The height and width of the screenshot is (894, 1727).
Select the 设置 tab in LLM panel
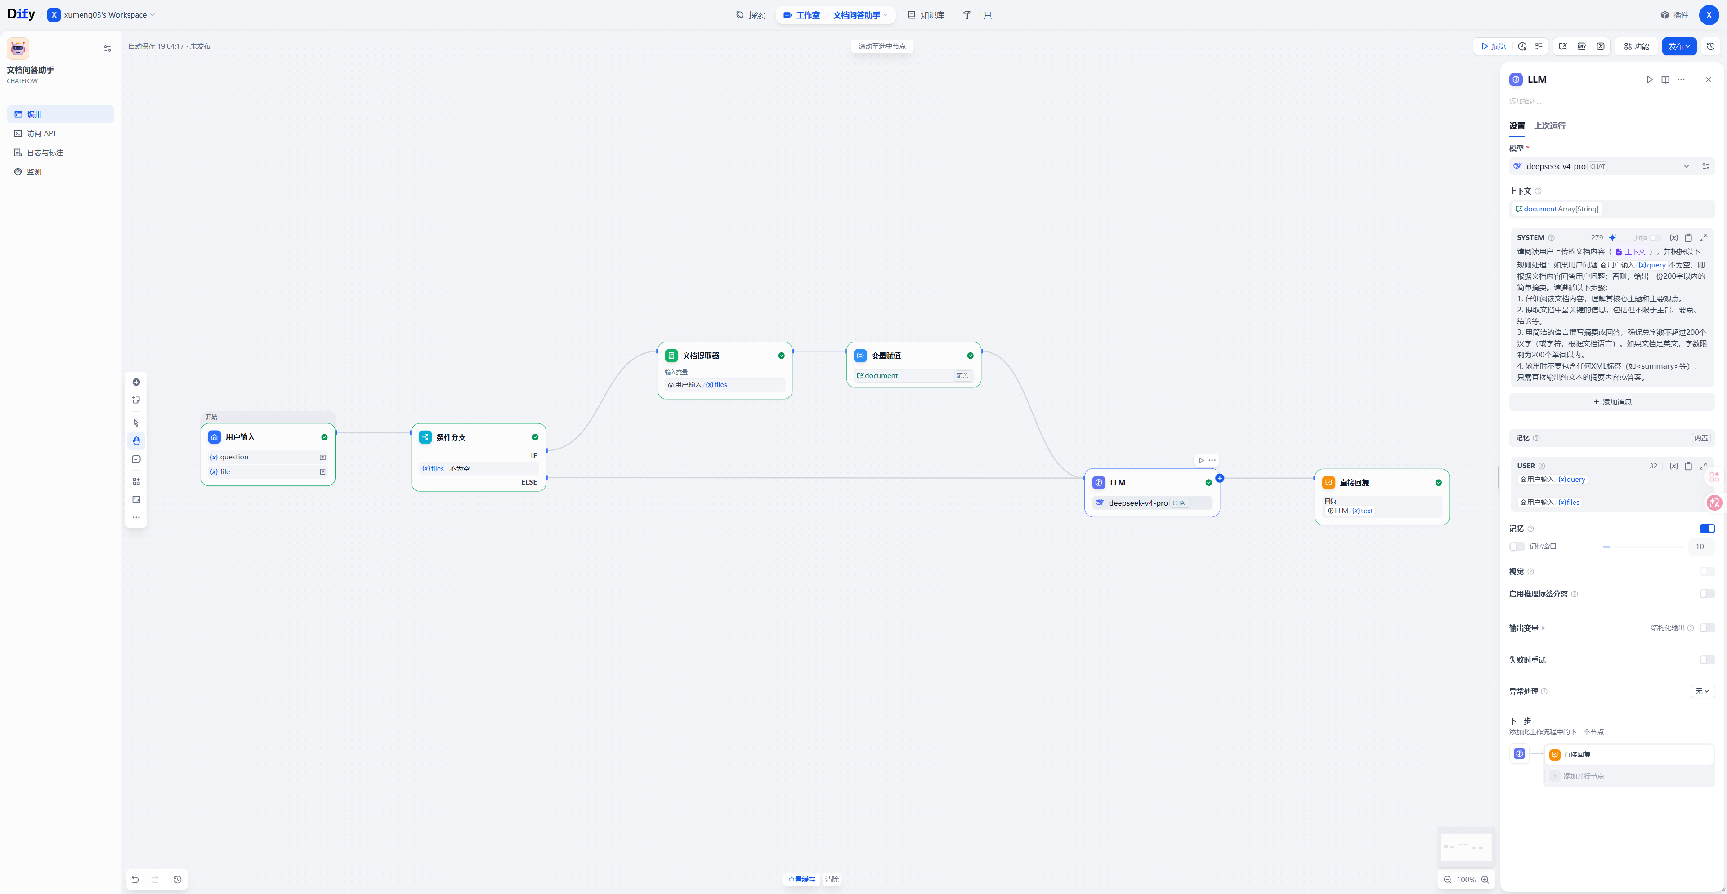[1517, 126]
